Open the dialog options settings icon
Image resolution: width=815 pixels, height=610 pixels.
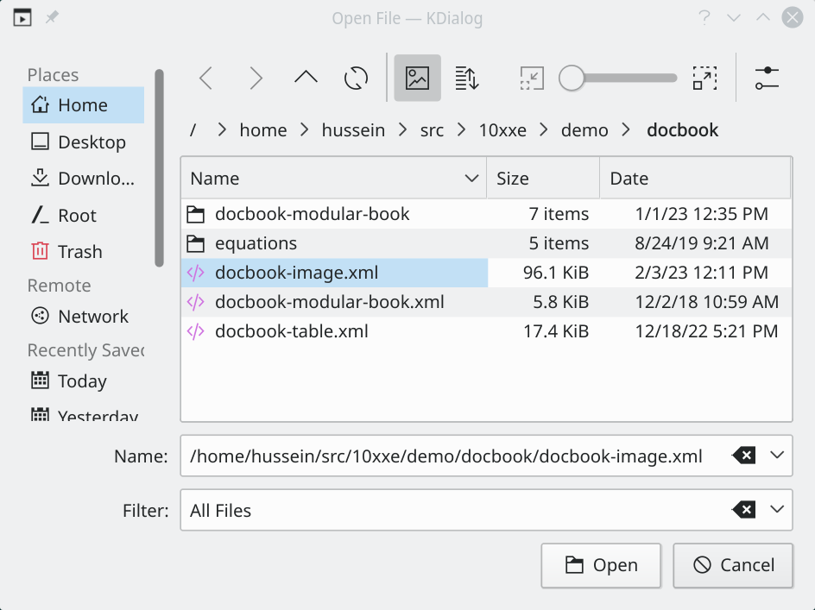(768, 79)
